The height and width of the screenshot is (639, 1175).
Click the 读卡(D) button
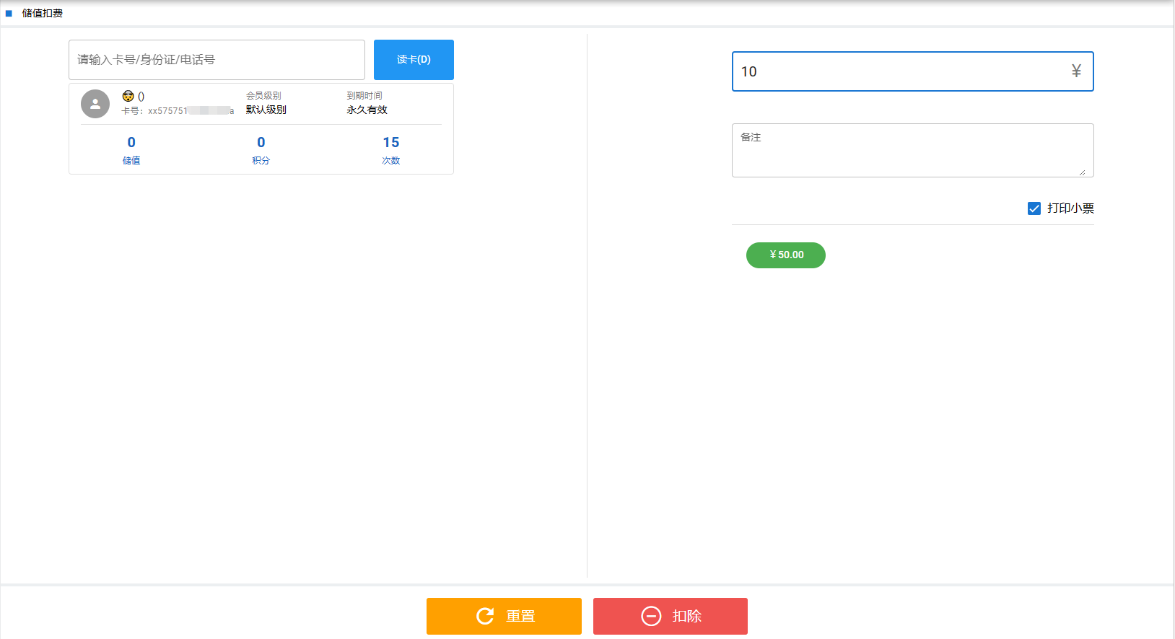[x=414, y=60]
